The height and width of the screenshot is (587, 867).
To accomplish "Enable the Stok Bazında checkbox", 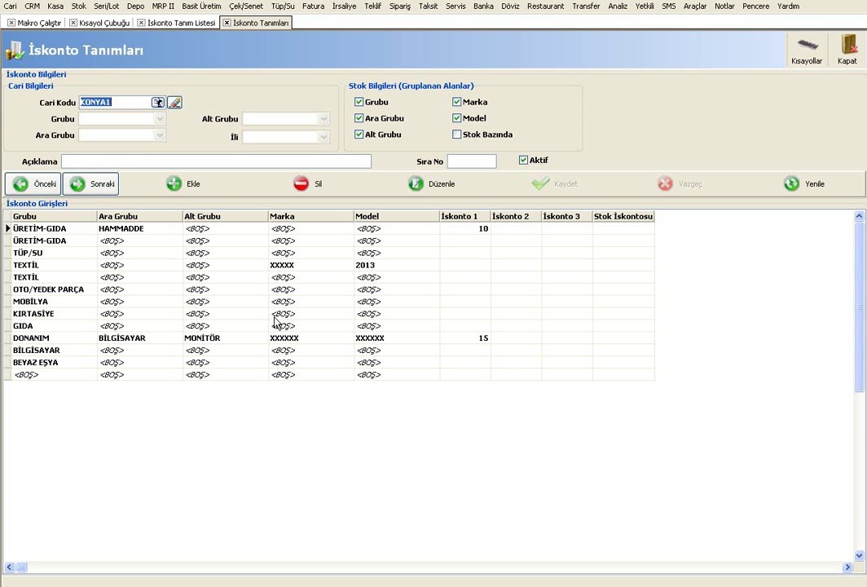I will [456, 134].
